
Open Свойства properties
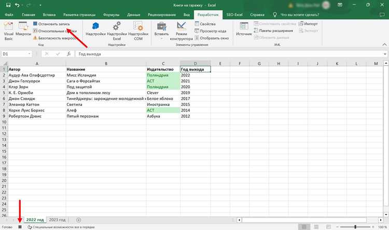click(205, 24)
